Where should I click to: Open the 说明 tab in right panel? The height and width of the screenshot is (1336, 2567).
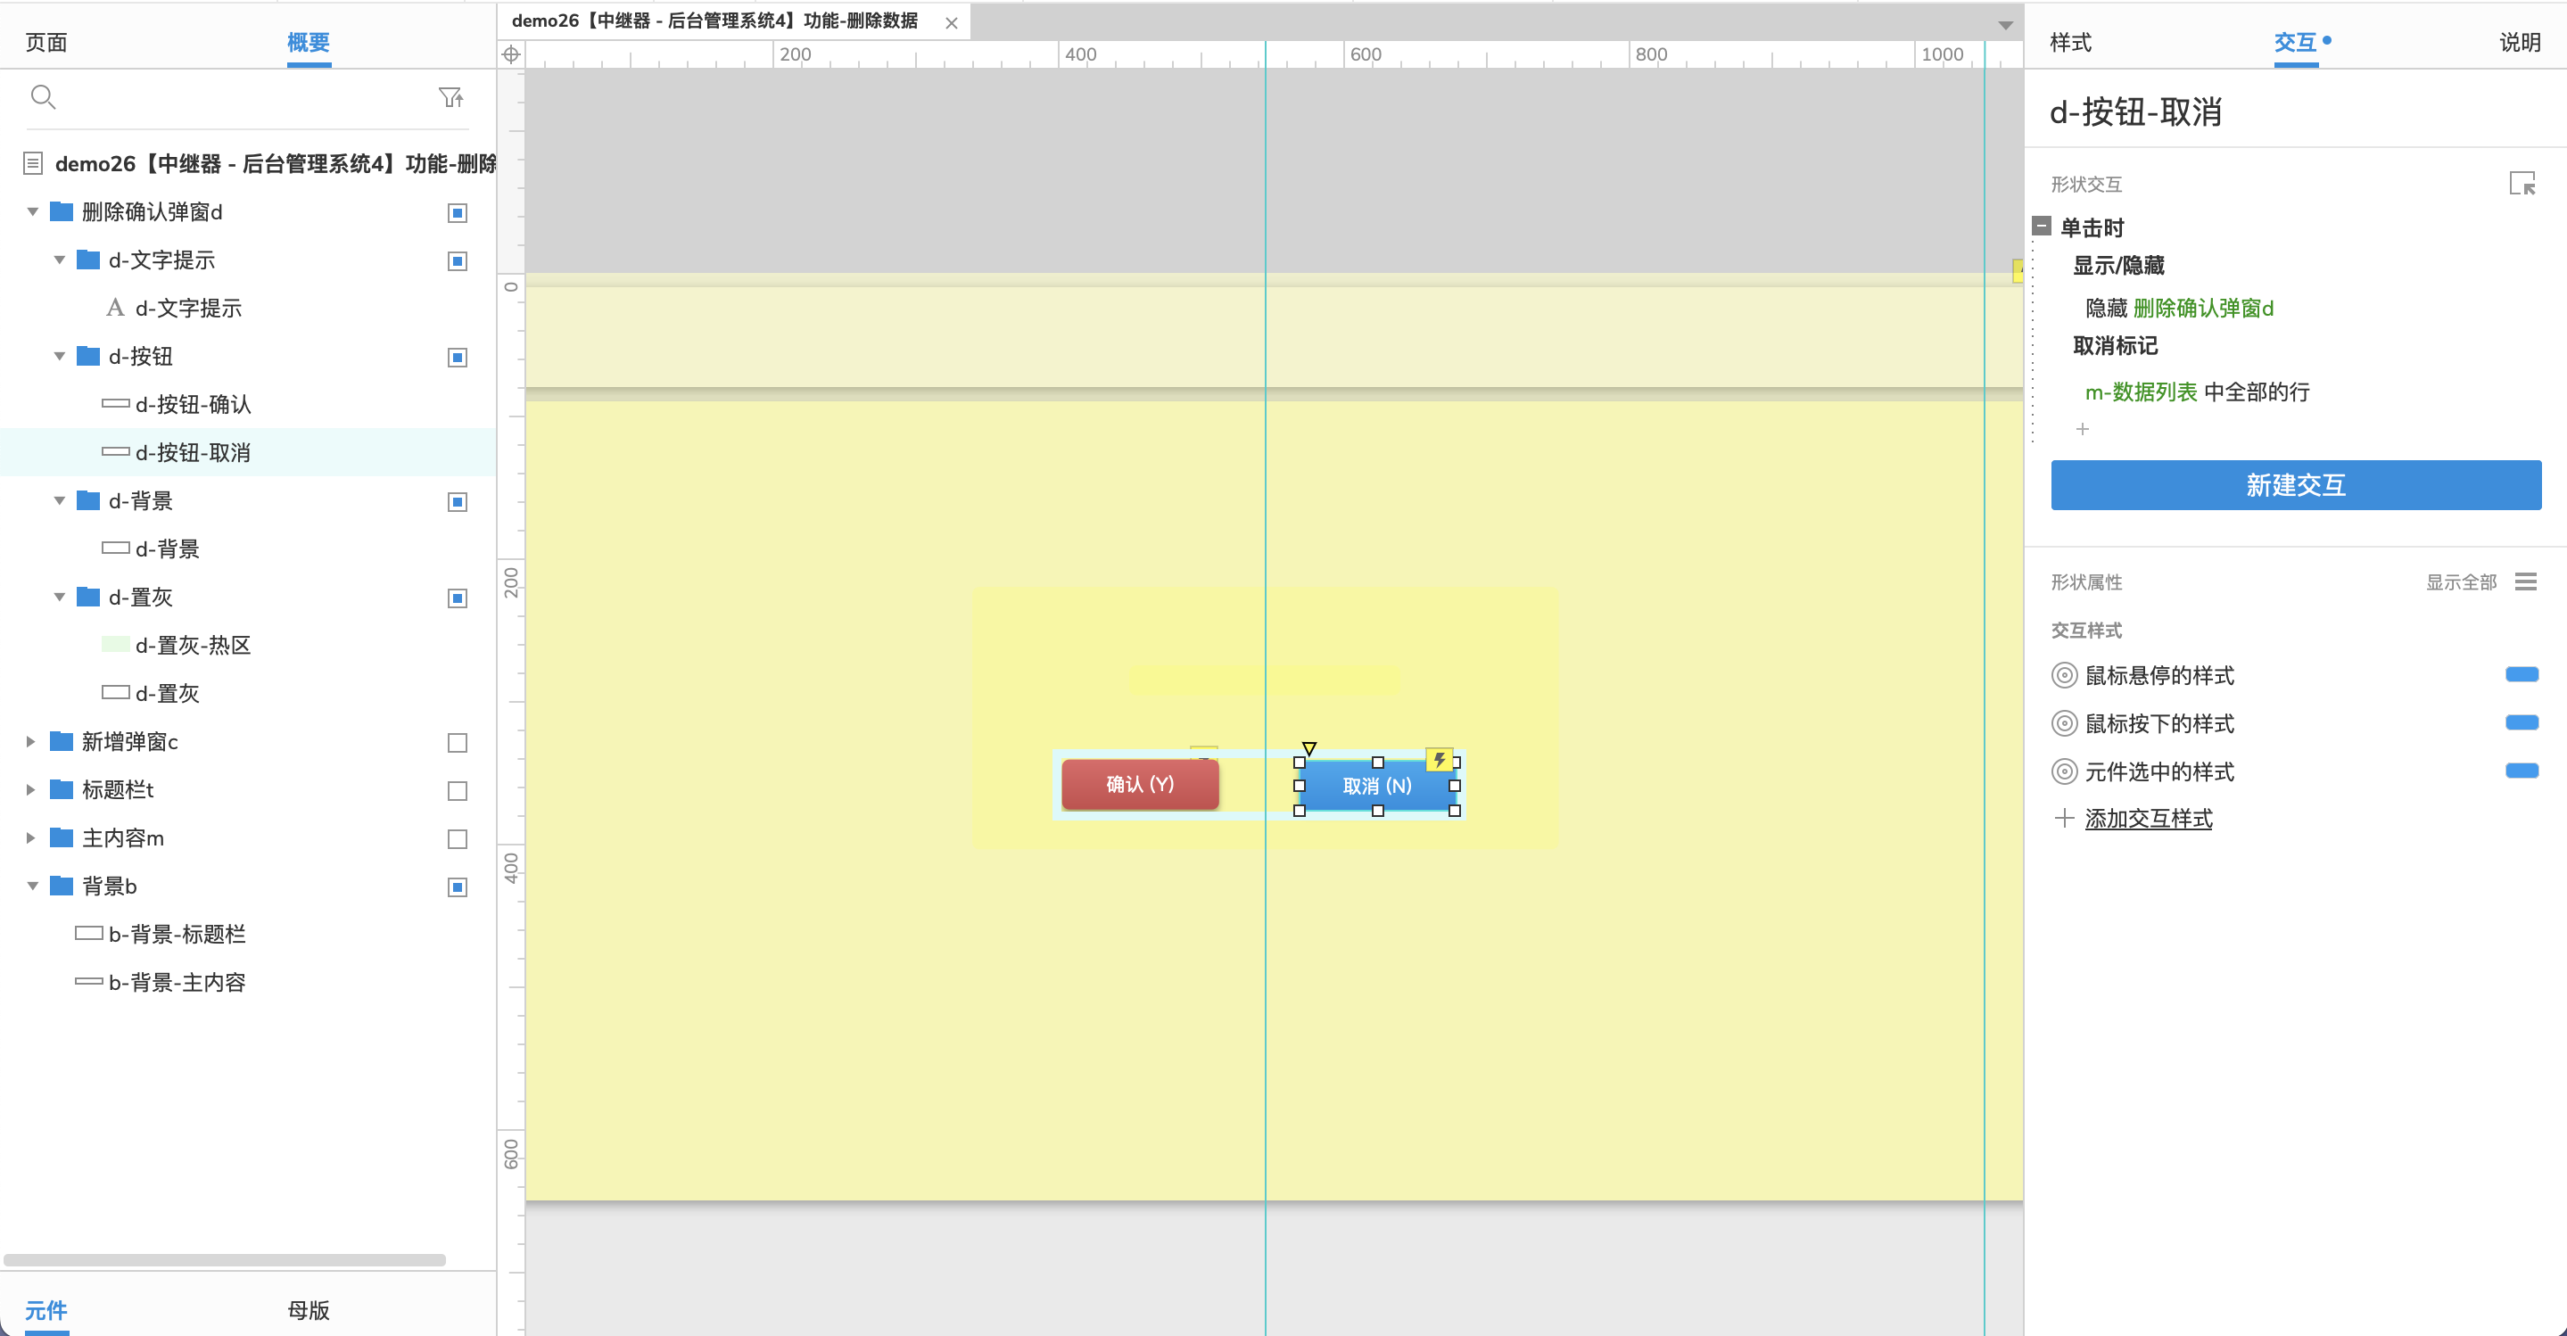coord(2519,42)
